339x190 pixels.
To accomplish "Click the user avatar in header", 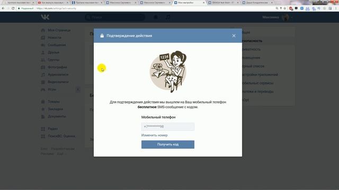I will (x=286, y=17).
